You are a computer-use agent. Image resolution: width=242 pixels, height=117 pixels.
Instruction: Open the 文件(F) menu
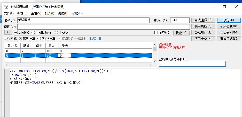[x=9, y=13]
